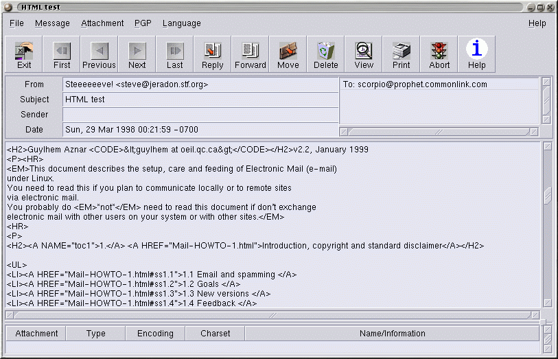Move message to another folder

click(288, 54)
